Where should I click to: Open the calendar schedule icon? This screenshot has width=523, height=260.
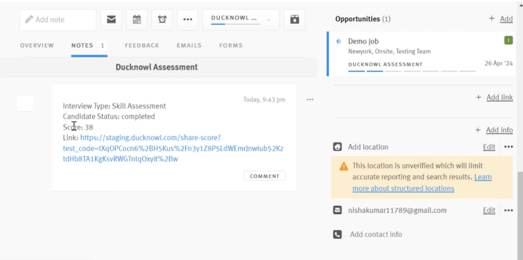[137, 20]
